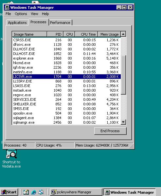This screenshot has width=161, height=196.
Task: Sort by the Image Name column header
Action: 29,34
